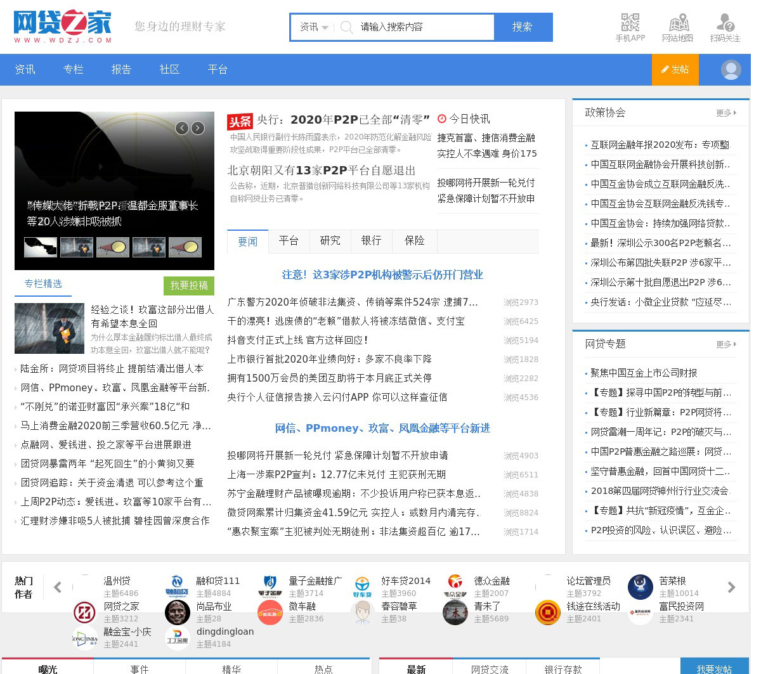Screen dimensions: 761x674
Task: Open the mobile APP QR code icon
Action: (630, 23)
